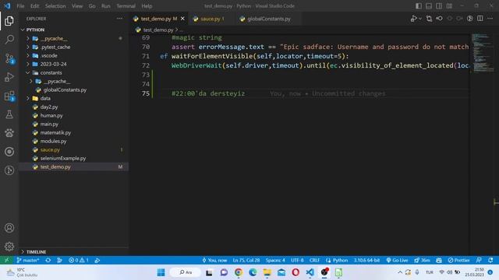Click the UTF-8 encoding selector
This screenshot has width=499, height=280.
tap(297, 261)
